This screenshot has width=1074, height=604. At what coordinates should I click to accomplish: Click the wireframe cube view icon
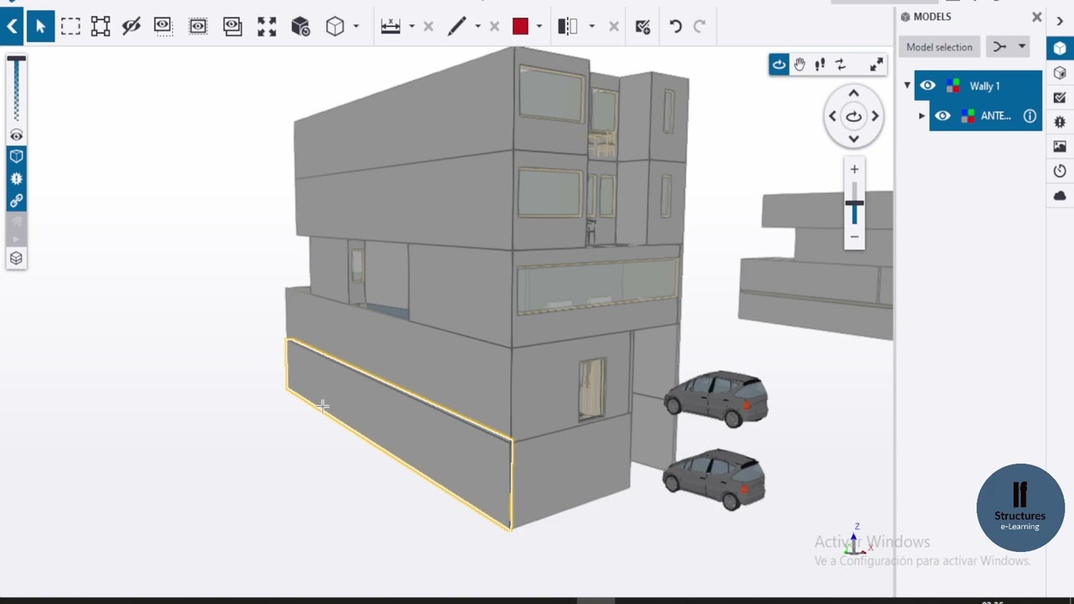click(x=335, y=27)
